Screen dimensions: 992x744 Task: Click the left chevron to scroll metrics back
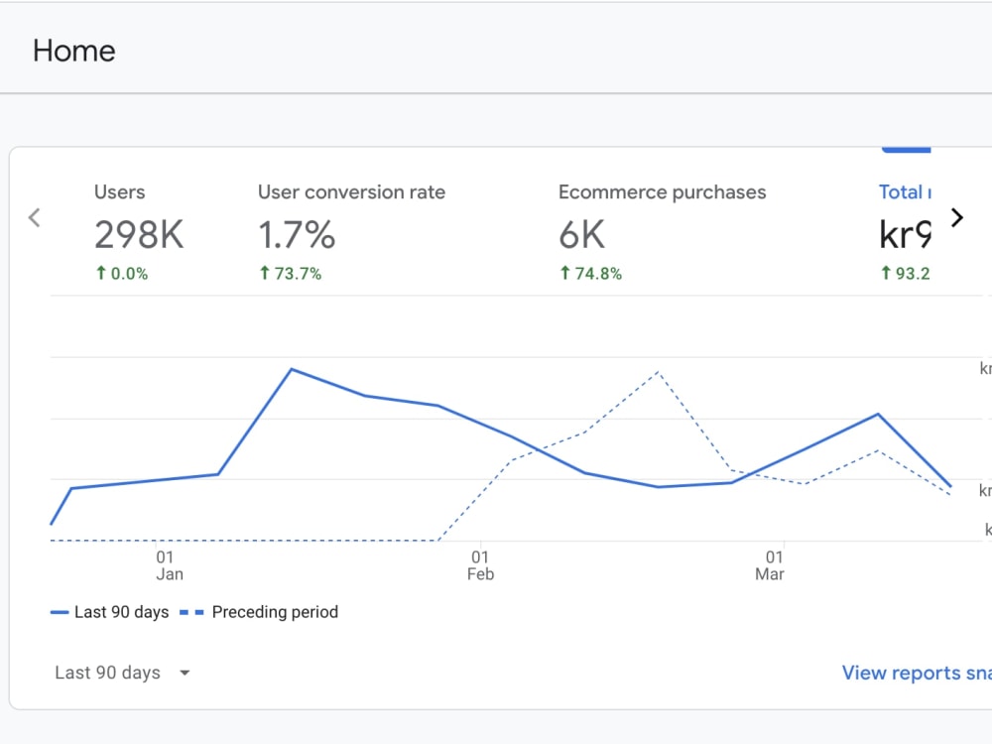tap(34, 217)
